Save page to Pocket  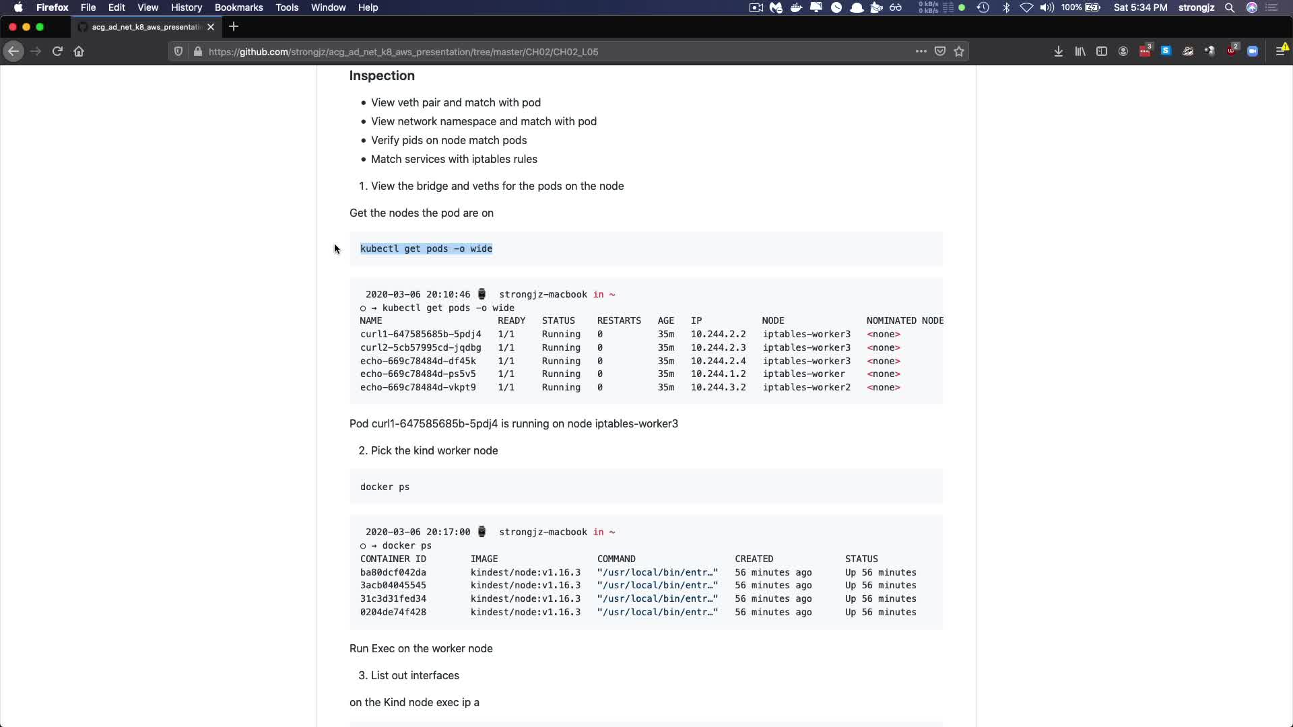coord(940,51)
